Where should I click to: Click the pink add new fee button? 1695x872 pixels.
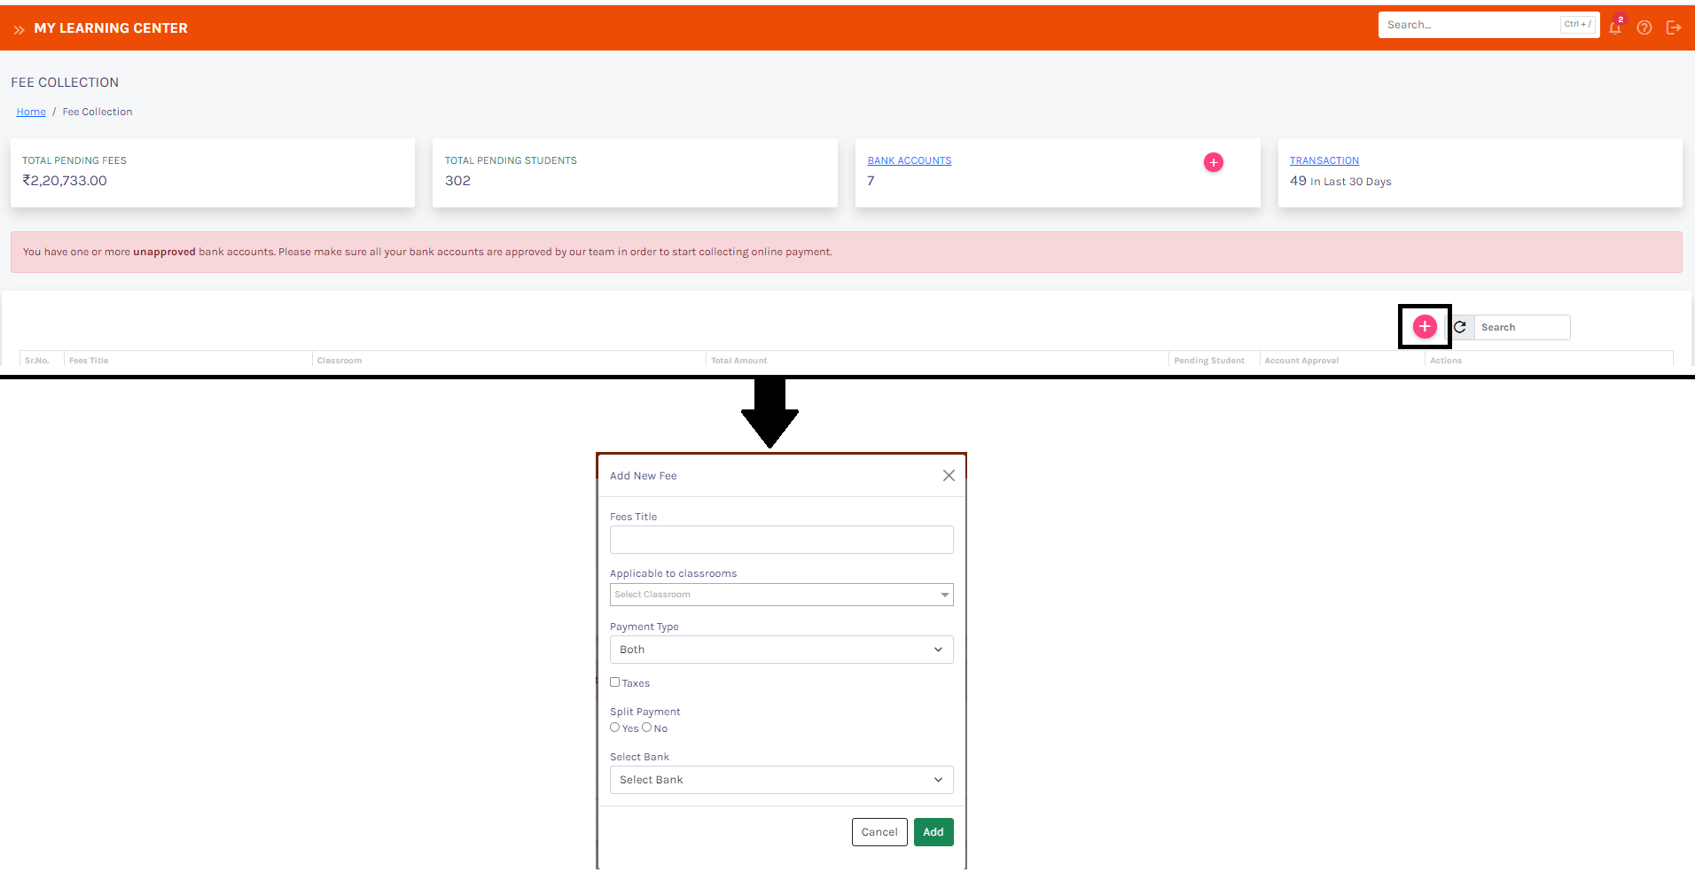click(x=1424, y=327)
